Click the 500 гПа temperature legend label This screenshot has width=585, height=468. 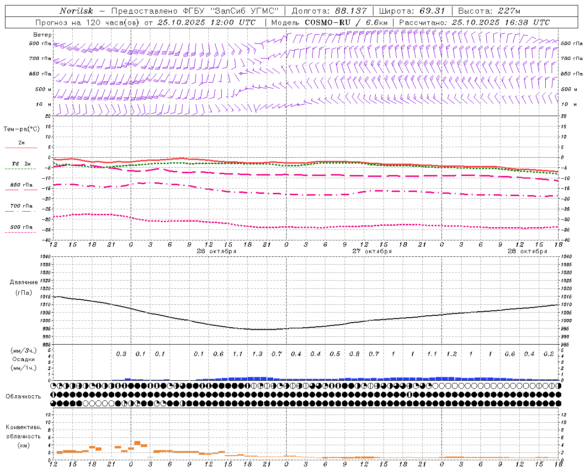21,227
